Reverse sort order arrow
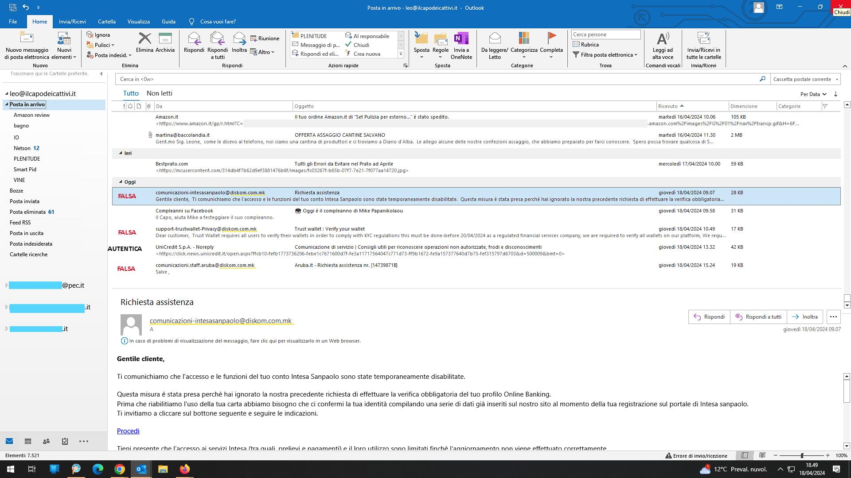The width and height of the screenshot is (851, 478). [835, 94]
